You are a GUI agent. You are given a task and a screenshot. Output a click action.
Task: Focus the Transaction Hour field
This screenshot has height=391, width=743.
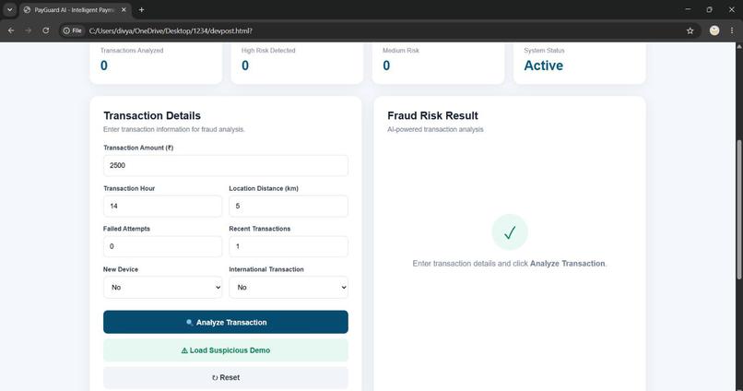pyautogui.click(x=162, y=207)
